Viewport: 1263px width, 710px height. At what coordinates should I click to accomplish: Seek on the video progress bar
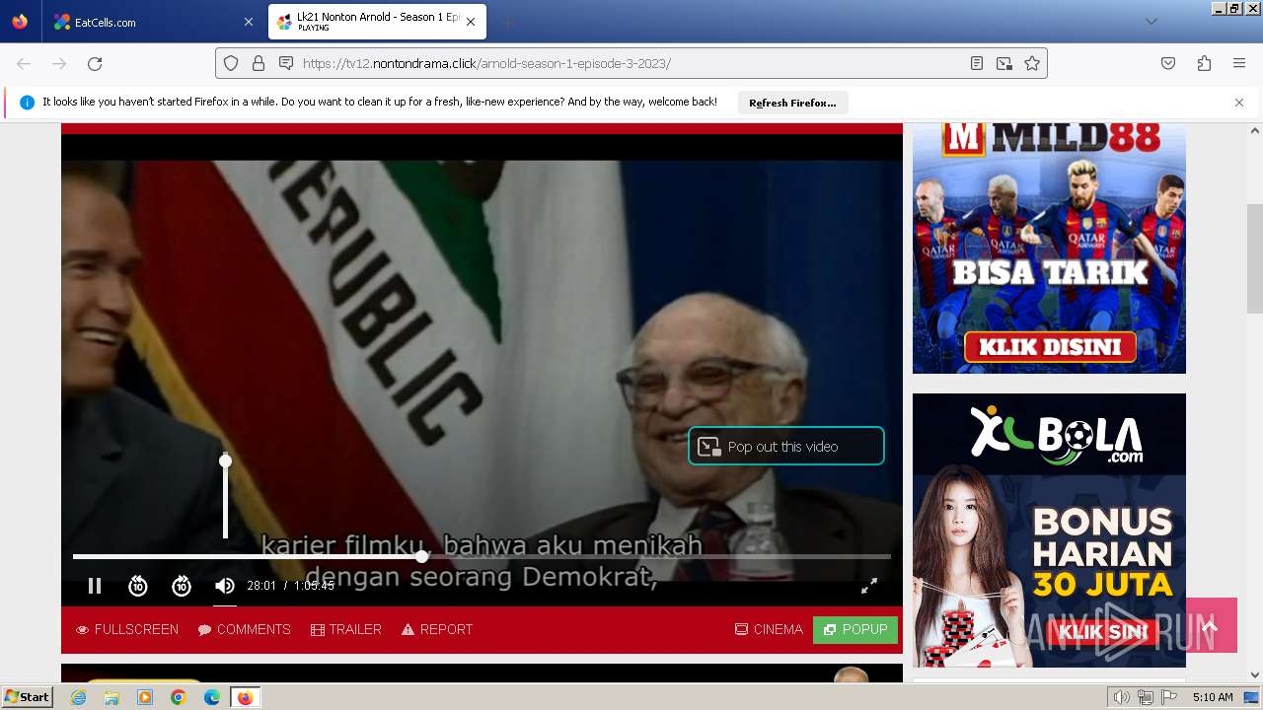[x=482, y=557]
